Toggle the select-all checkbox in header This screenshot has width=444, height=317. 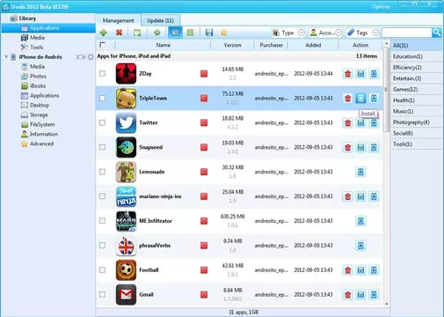102,45
